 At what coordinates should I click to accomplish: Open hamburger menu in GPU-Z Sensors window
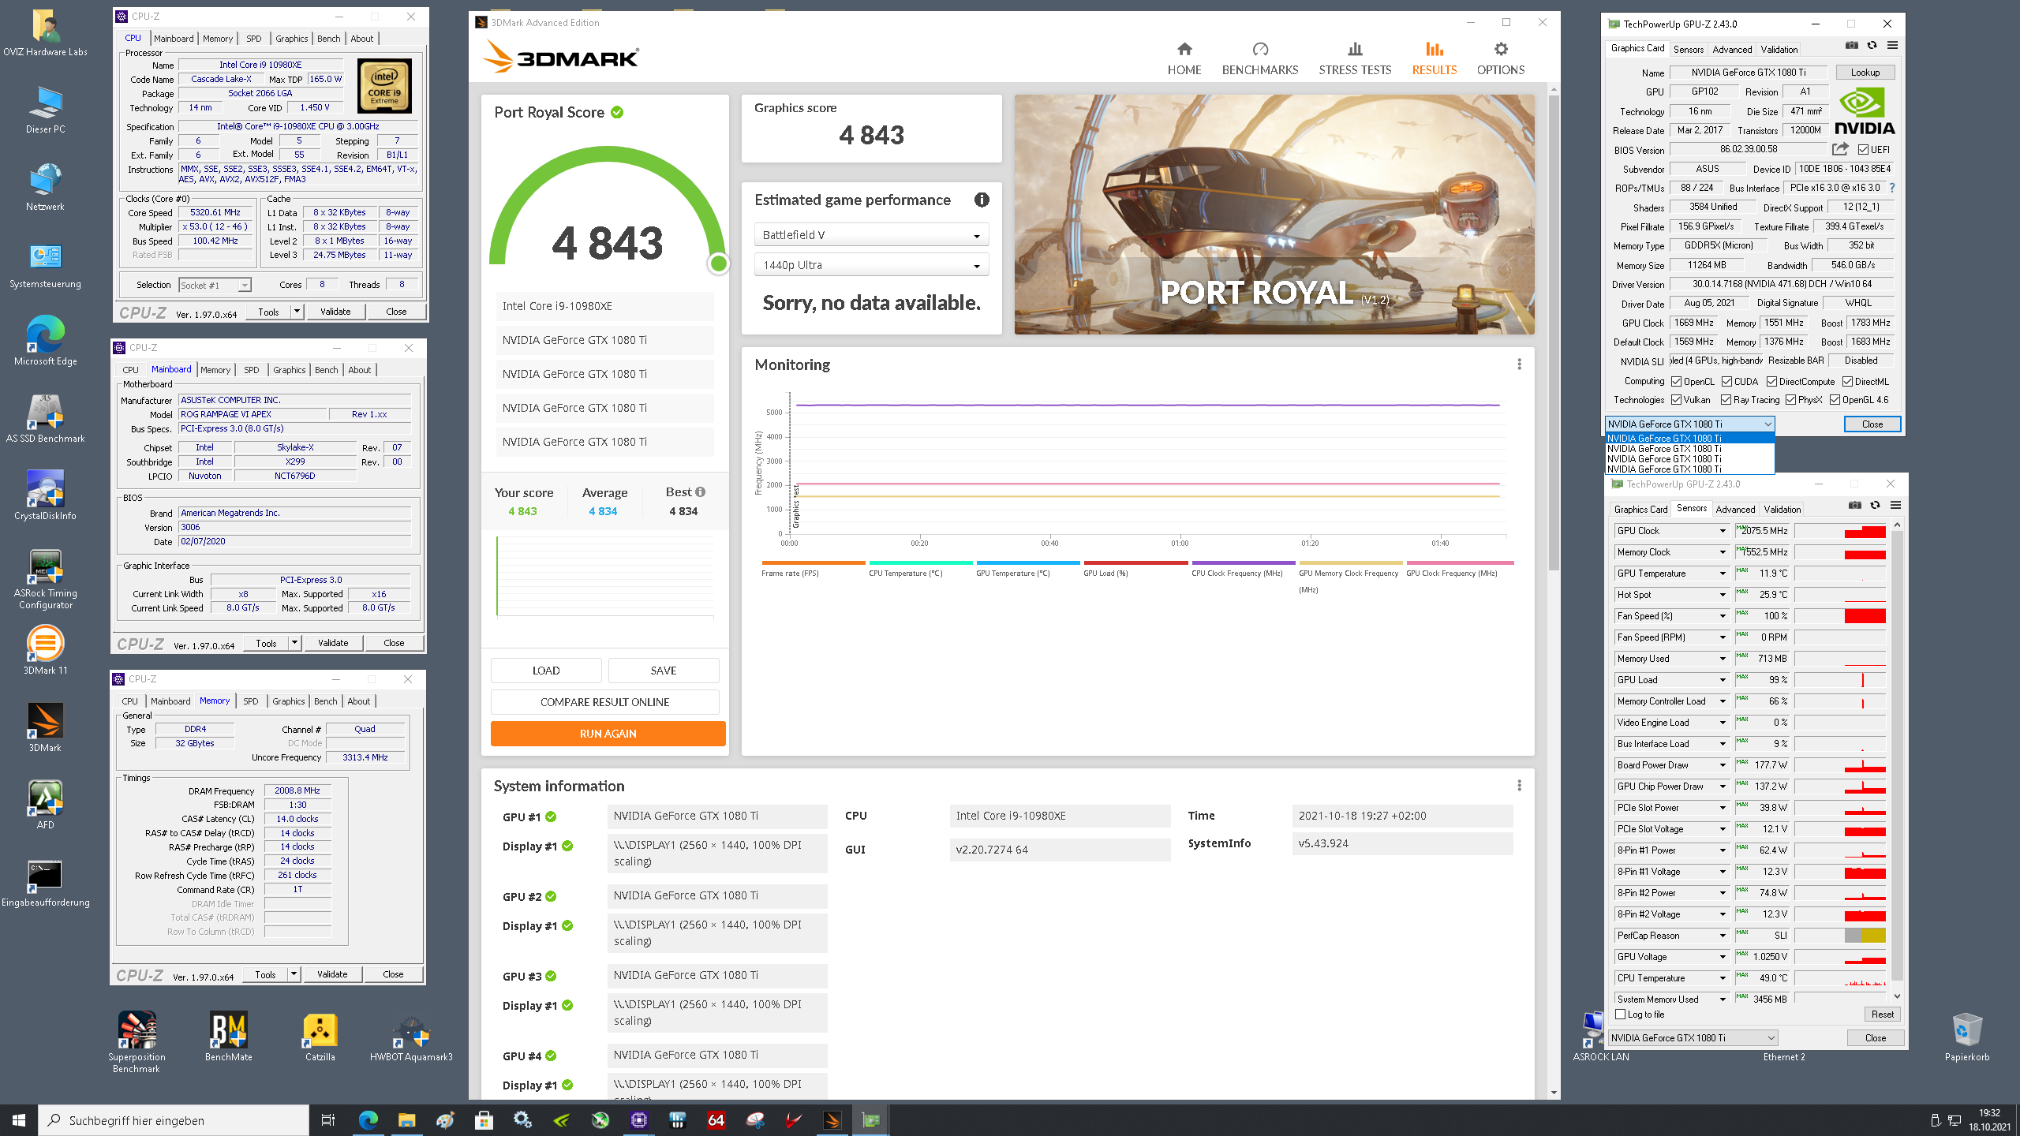(1895, 506)
